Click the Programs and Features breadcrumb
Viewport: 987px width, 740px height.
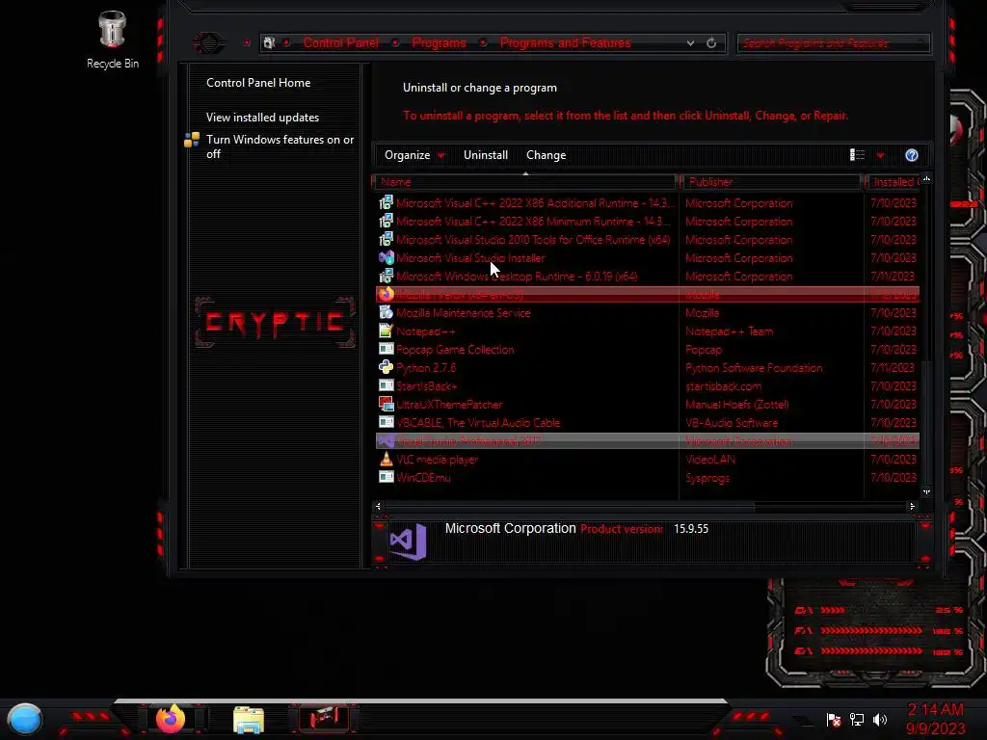[x=565, y=42]
